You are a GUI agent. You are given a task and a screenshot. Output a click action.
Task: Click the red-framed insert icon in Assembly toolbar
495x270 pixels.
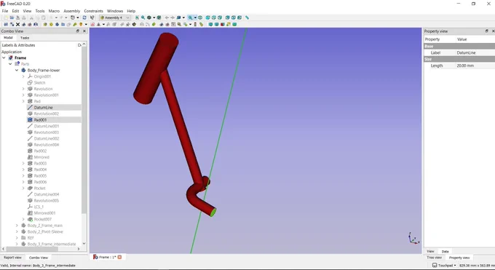tap(92, 24)
